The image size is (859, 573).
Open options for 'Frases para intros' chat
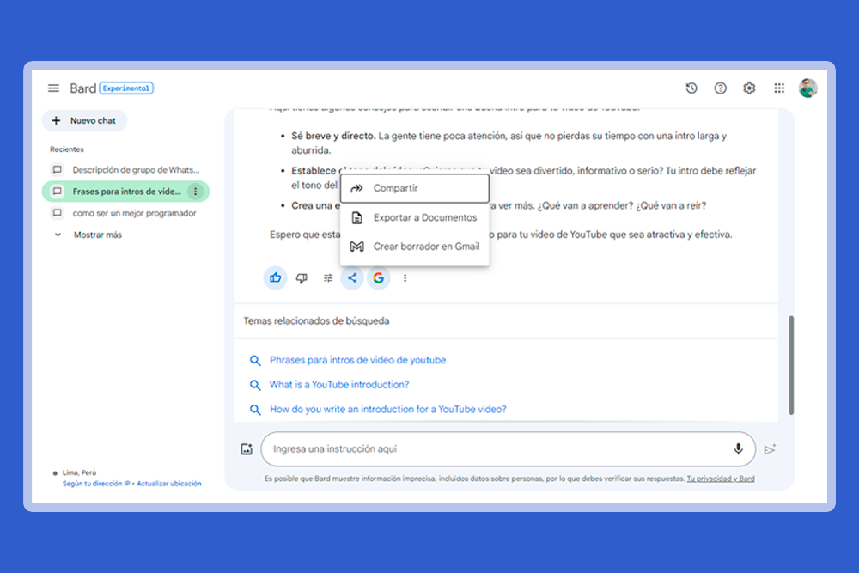click(196, 192)
